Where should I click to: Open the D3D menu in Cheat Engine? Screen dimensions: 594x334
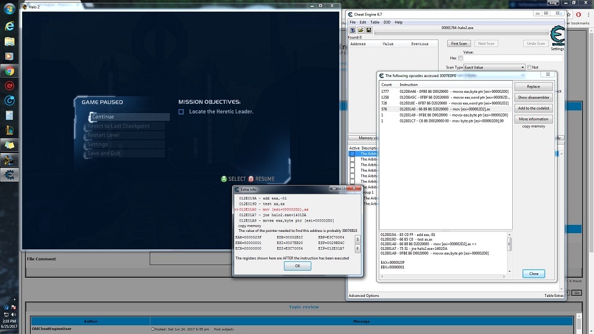(x=387, y=23)
